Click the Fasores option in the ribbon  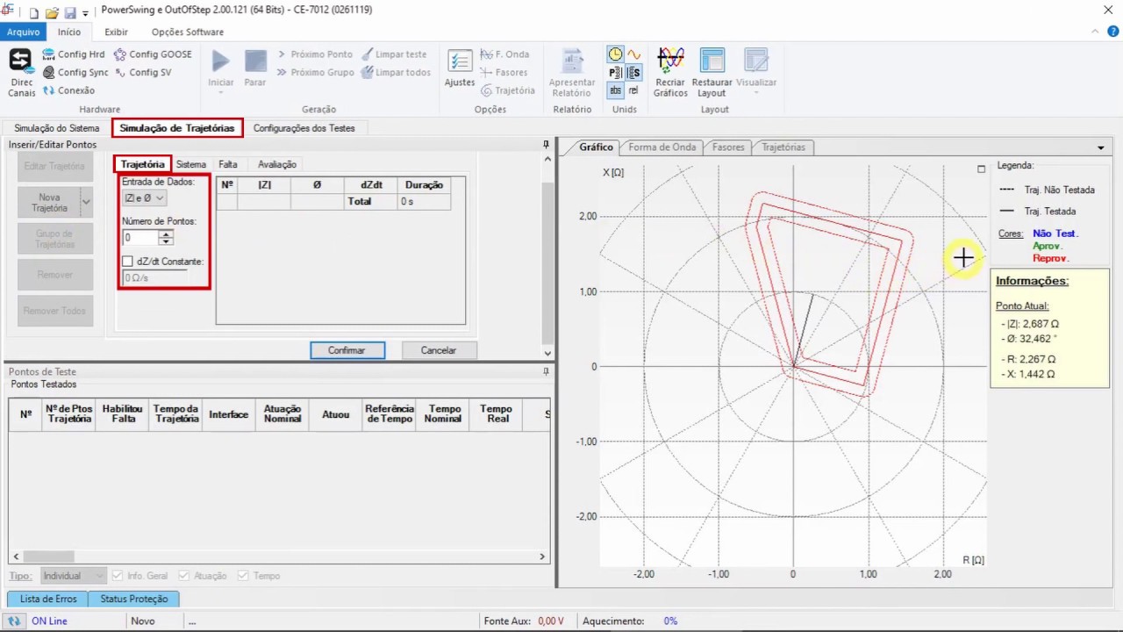click(504, 73)
